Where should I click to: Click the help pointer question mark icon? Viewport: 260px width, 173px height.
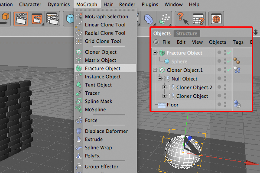(x=183, y=19)
